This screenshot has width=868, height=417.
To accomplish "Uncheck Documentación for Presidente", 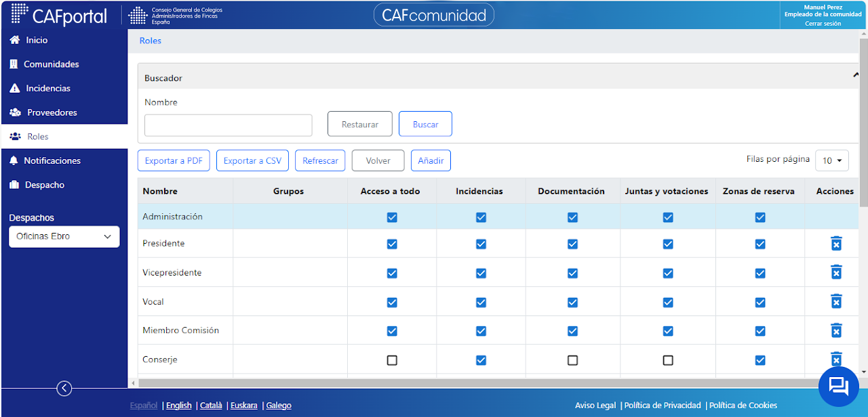I will pyautogui.click(x=572, y=244).
